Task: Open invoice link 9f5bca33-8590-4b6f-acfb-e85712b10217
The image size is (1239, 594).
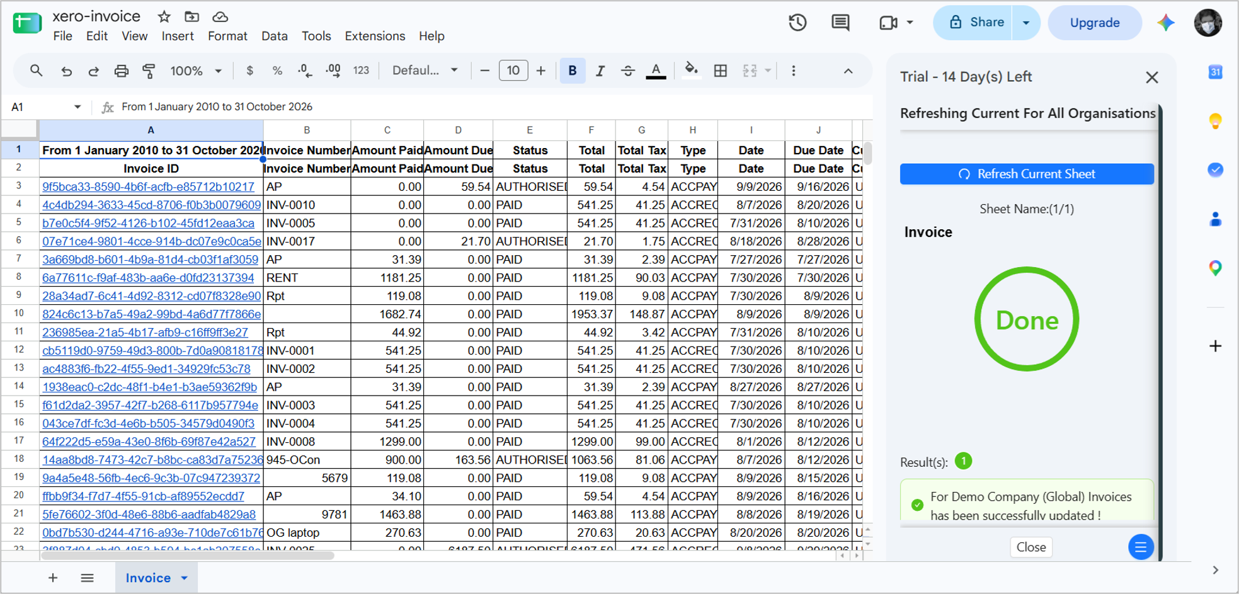Action: (148, 186)
